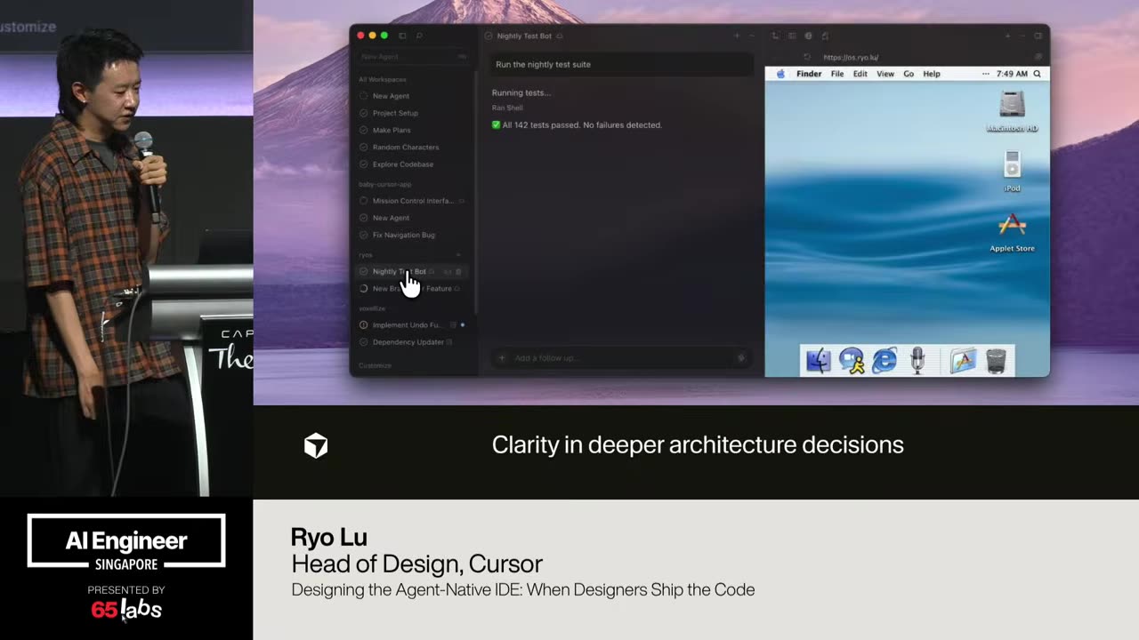Open the Random Characters agent

[x=413, y=147]
